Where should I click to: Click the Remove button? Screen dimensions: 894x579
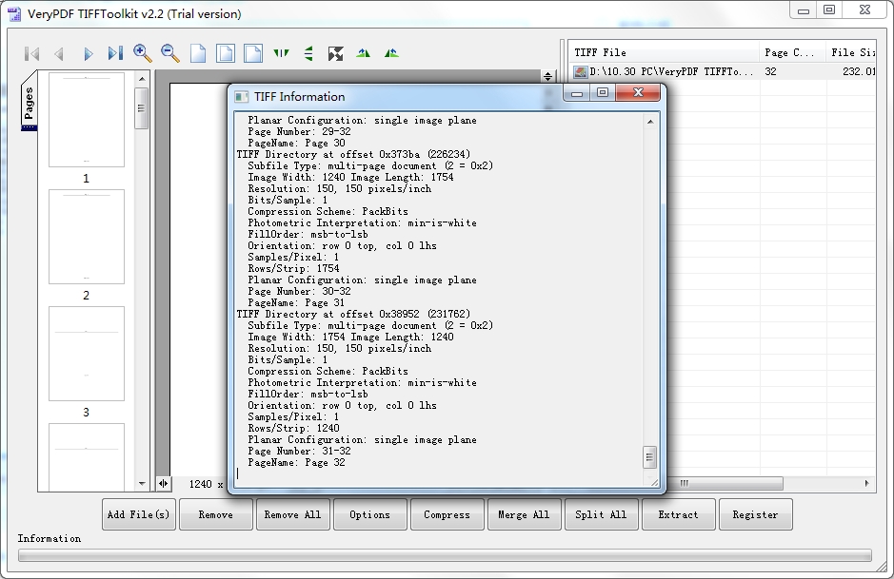(x=215, y=514)
